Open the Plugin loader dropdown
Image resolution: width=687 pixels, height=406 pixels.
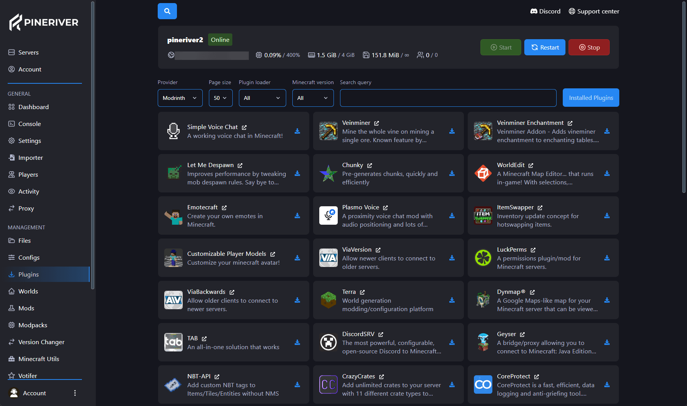tap(262, 98)
